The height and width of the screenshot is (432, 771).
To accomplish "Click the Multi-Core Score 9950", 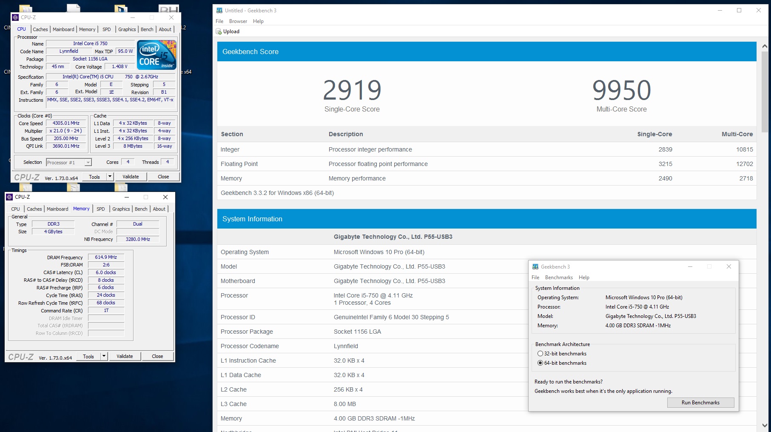I will tap(621, 90).
